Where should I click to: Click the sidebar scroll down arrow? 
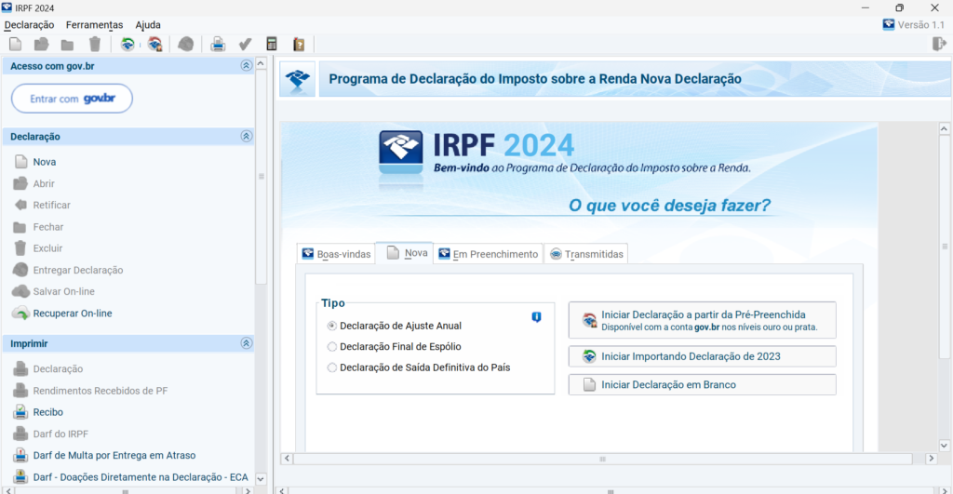click(261, 479)
